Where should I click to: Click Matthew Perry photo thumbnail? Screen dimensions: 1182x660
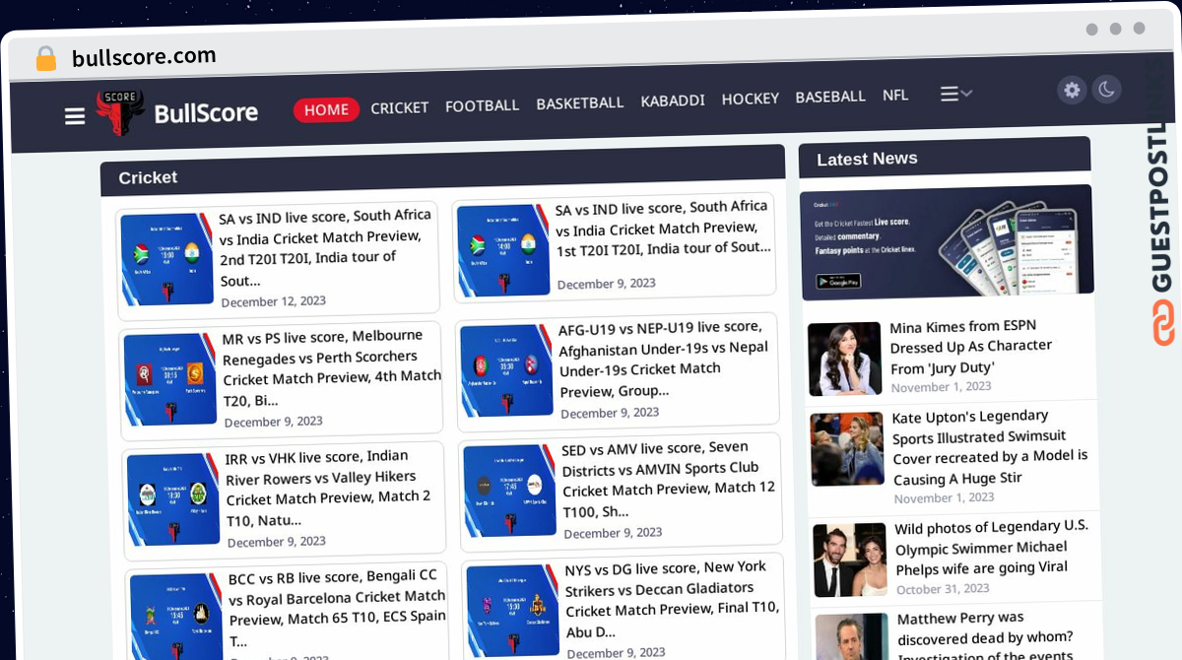click(x=853, y=637)
